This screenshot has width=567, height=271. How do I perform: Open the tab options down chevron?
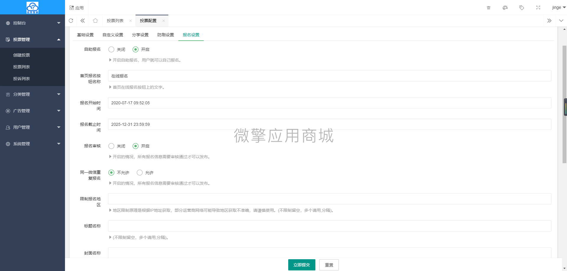(x=561, y=21)
